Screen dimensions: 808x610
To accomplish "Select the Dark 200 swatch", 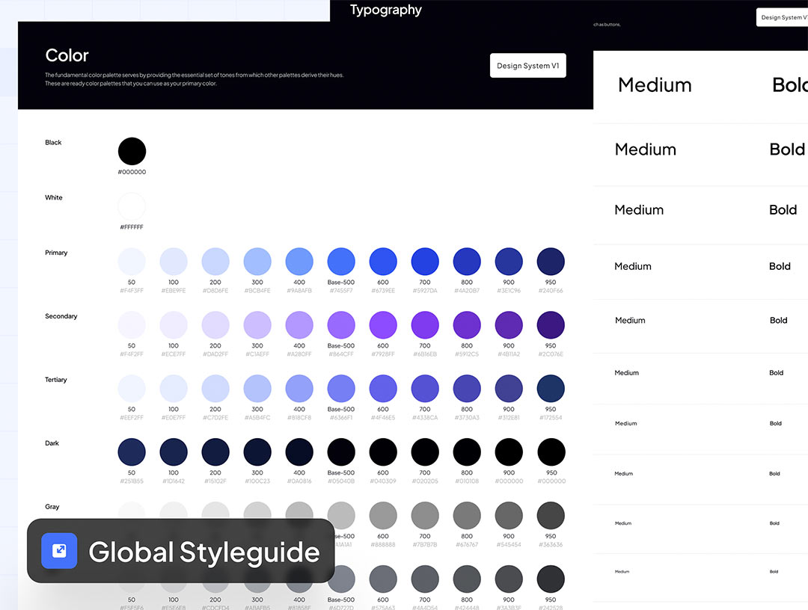I will coord(215,452).
